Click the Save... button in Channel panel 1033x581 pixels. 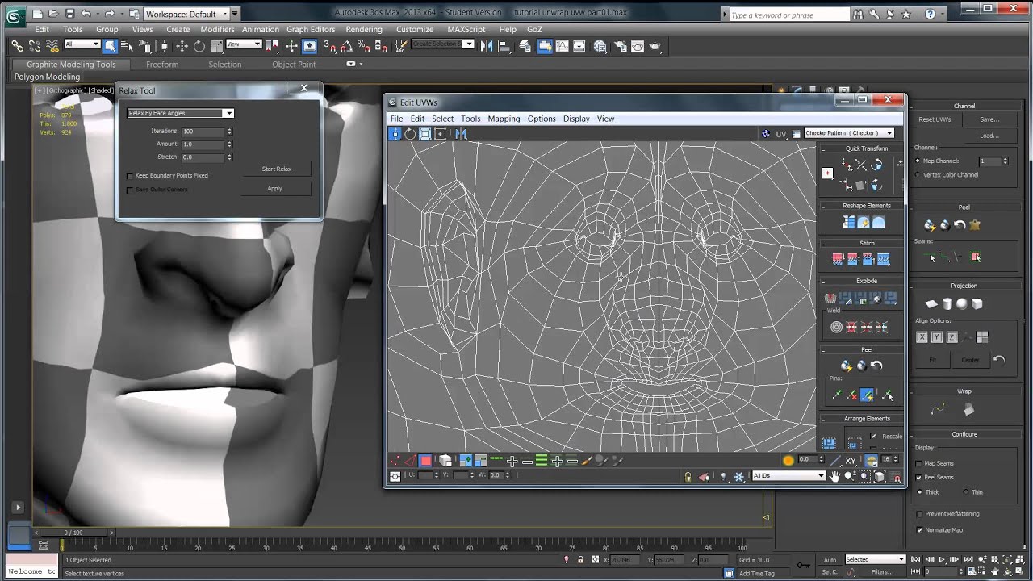tap(989, 119)
